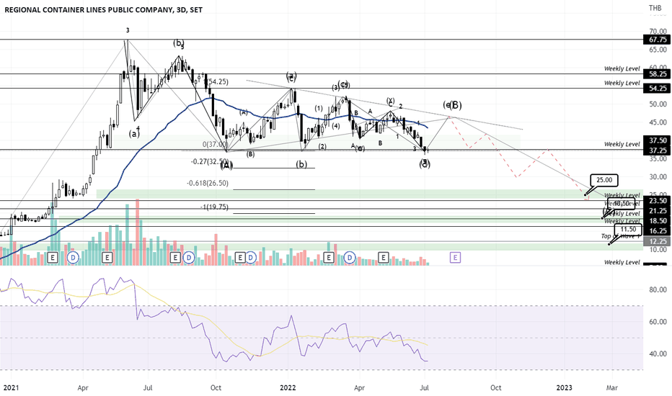Click the earnings E marker dated May 2021
The height and width of the screenshot is (396, 672).
(107, 257)
